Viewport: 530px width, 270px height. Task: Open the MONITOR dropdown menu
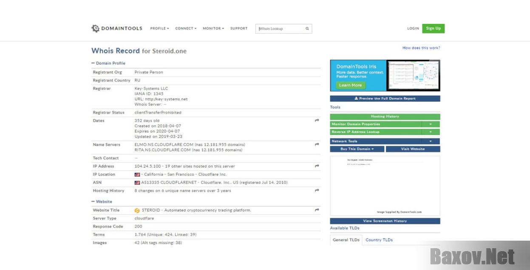[213, 28]
